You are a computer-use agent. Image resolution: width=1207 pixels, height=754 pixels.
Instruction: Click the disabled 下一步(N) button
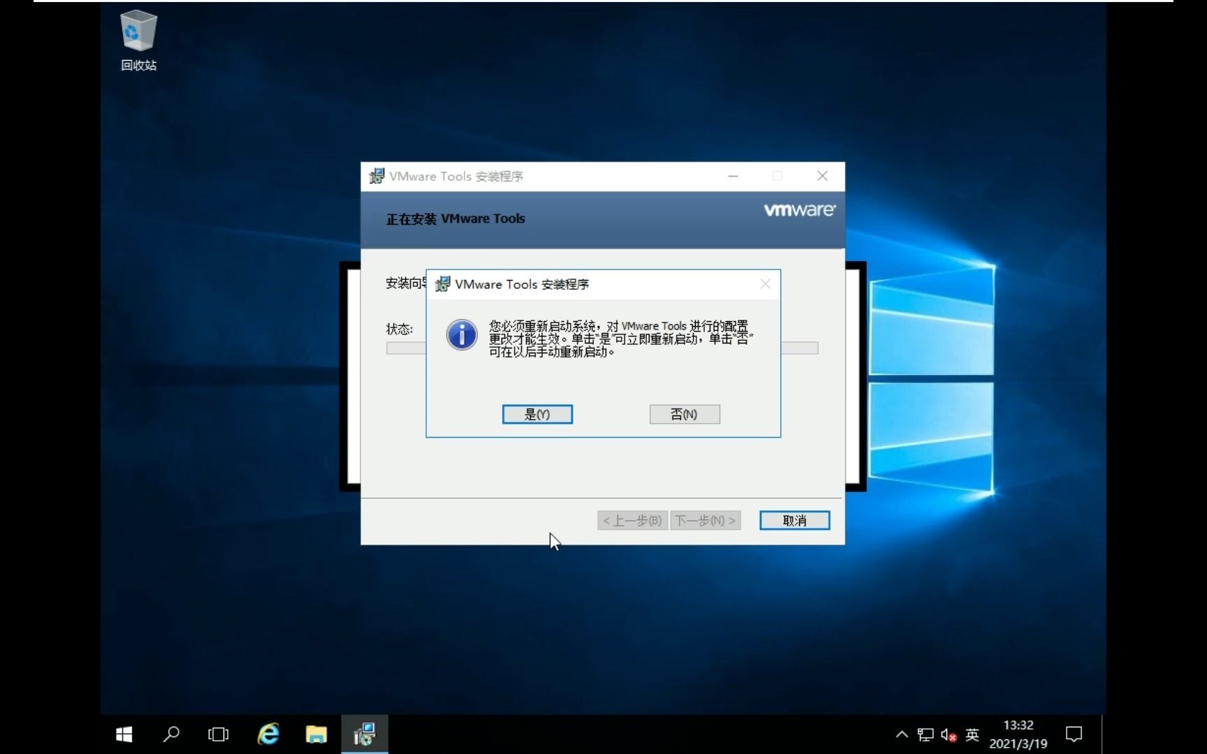(705, 520)
